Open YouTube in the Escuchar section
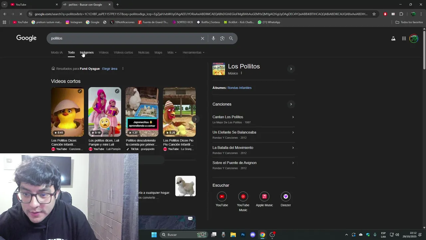Viewport: 426px width, 240px height. pyautogui.click(x=222, y=199)
